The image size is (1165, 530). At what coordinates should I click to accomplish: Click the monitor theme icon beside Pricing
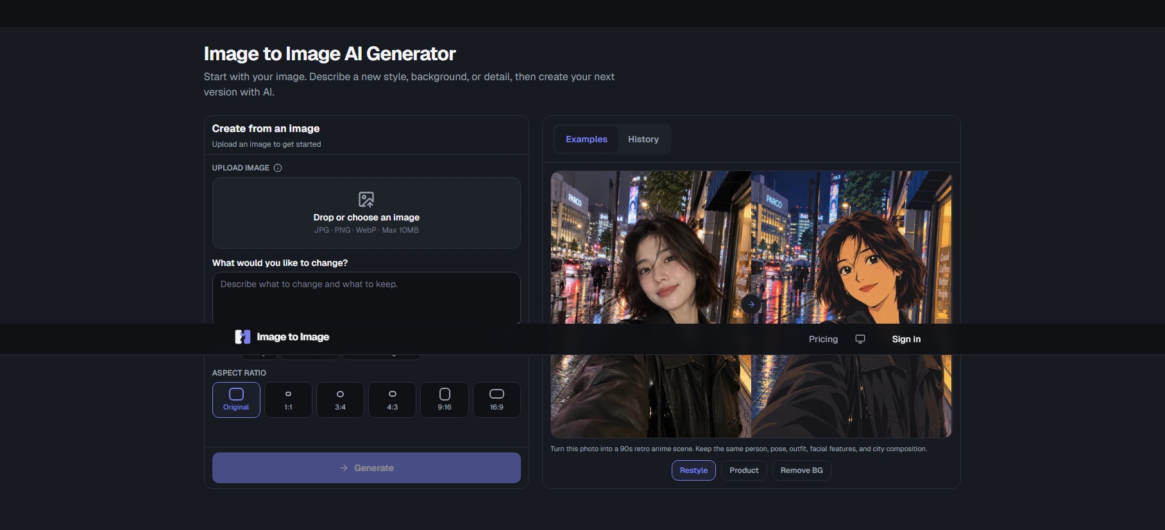click(x=860, y=339)
